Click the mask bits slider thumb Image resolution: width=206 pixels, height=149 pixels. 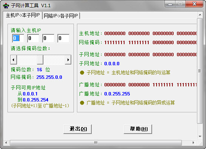(40, 60)
